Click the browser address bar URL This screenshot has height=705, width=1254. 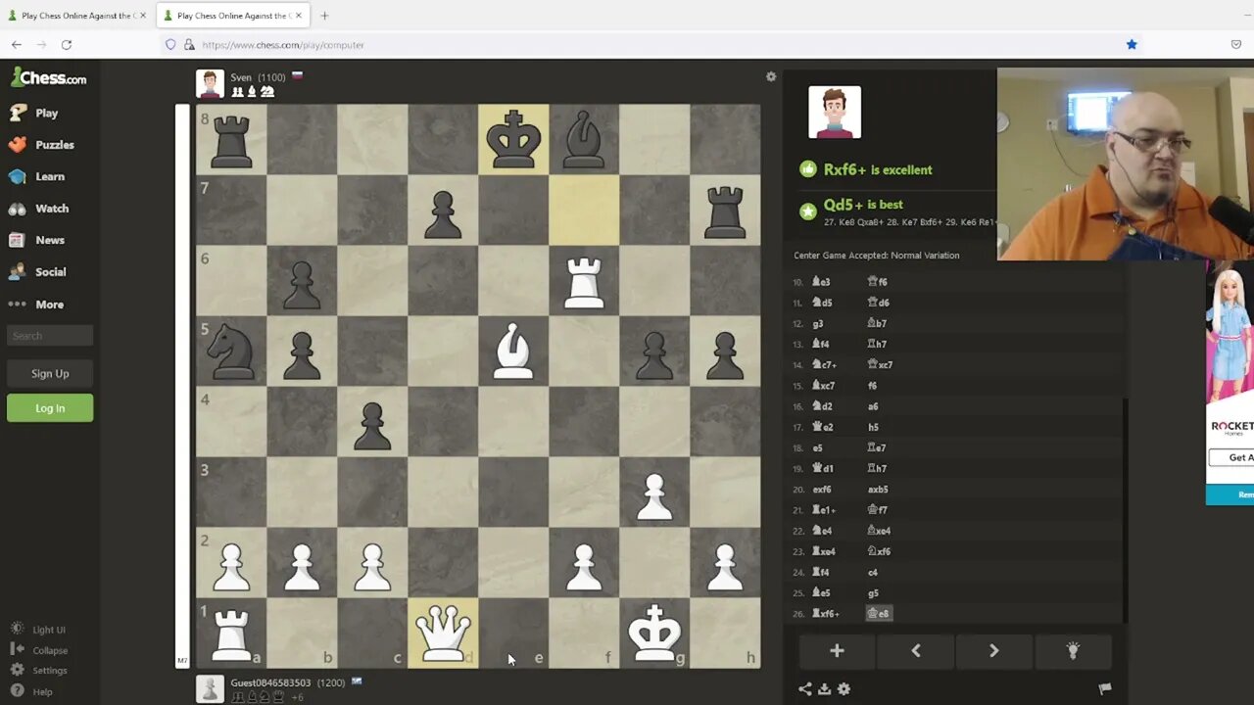click(283, 45)
